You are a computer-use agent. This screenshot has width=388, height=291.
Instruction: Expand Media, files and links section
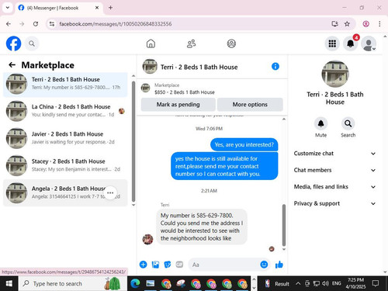coord(334,187)
